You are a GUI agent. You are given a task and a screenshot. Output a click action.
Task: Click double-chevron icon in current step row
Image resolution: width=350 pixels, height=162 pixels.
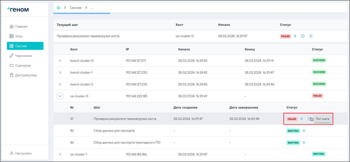pyautogui.click(x=295, y=36)
